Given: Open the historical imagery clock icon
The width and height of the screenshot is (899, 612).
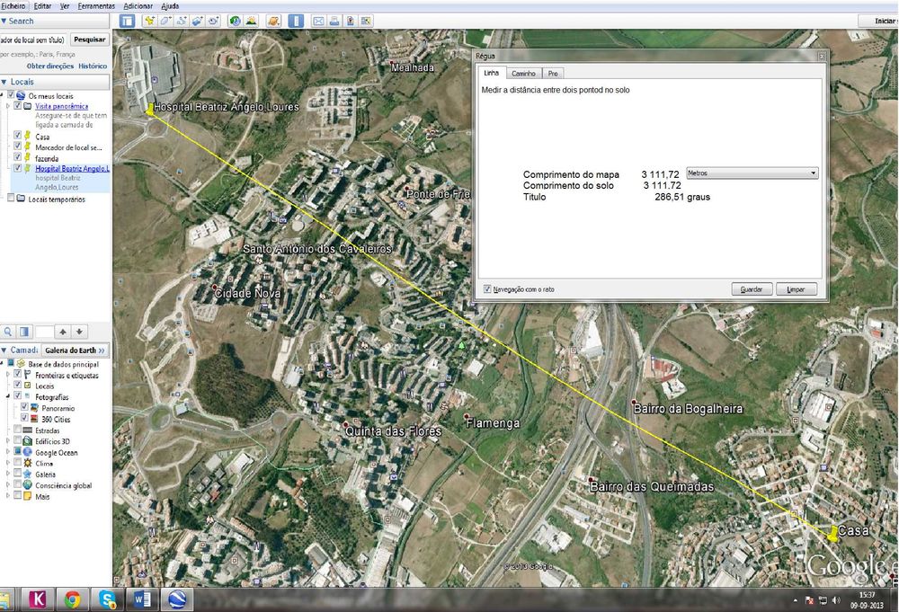Looking at the screenshot, I should tap(235, 22).
